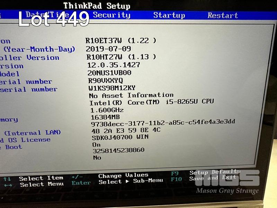Select the 2019-07-09 BIOS date value
The width and height of the screenshot is (277, 208).
point(108,49)
